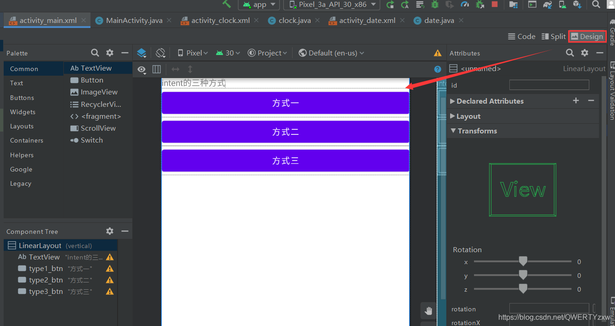Select the Helpers palette category
The height and width of the screenshot is (326, 615).
[34, 155]
